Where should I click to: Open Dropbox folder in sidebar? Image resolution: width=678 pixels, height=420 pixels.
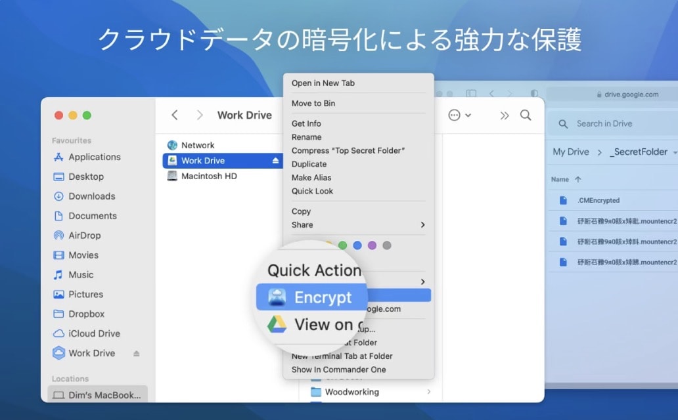[x=86, y=314]
